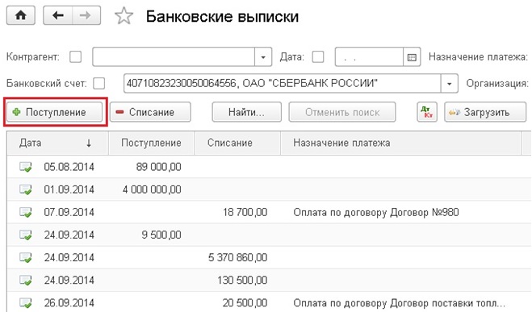Go to the home page icon
Viewport: 532px width, 312px height.
(x=21, y=15)
